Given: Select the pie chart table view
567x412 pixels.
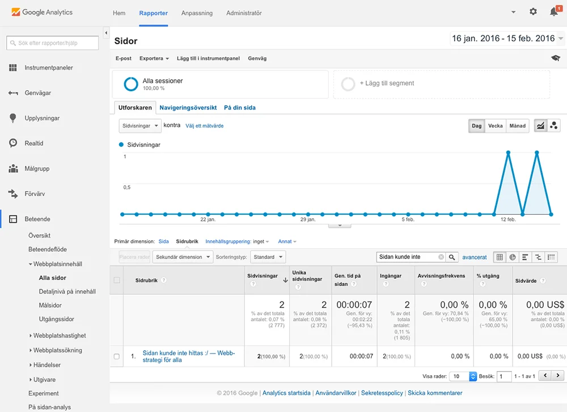Looking at the screenshot, I should (513, 257).
